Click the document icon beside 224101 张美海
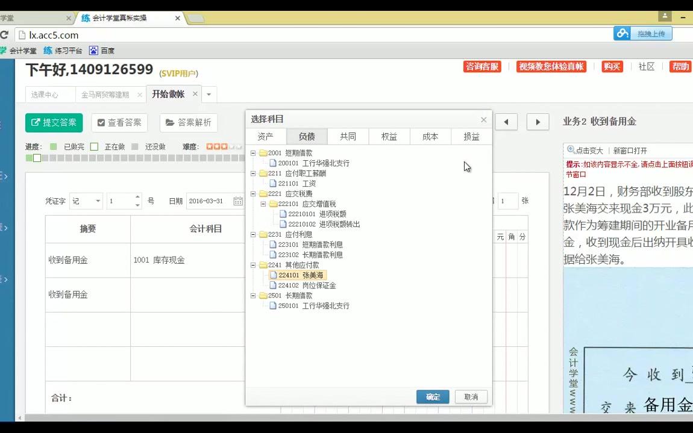This screenshot has width=693, height=433. click(272, 275)
